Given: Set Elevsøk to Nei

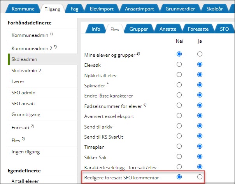Looking at the screenshot, I should pos(179,64).
